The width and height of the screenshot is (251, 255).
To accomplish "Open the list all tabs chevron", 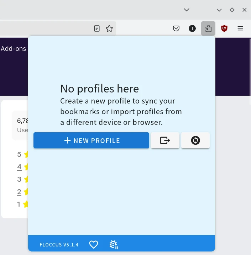I will tap(187, 10).
